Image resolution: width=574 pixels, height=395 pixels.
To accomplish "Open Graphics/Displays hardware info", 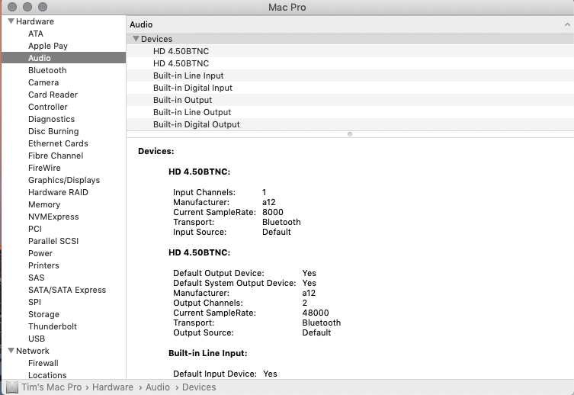I will [64, 180].
